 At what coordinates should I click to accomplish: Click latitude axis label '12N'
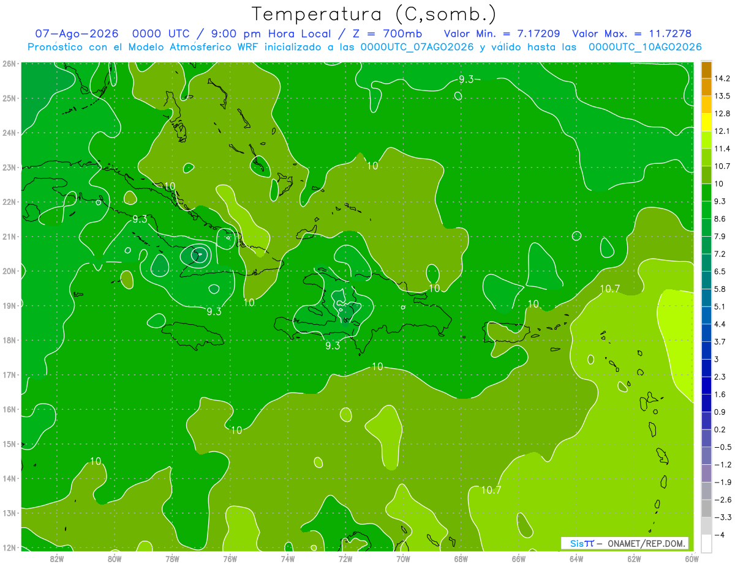pos(9,547)
